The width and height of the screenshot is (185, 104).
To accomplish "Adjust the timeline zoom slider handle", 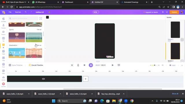I will (155, 65).
